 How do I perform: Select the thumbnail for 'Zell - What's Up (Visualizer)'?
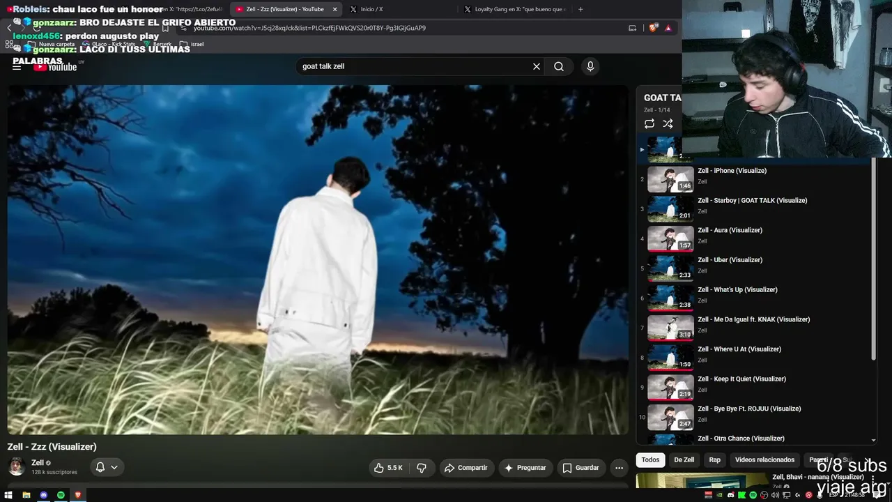[670, 298]
